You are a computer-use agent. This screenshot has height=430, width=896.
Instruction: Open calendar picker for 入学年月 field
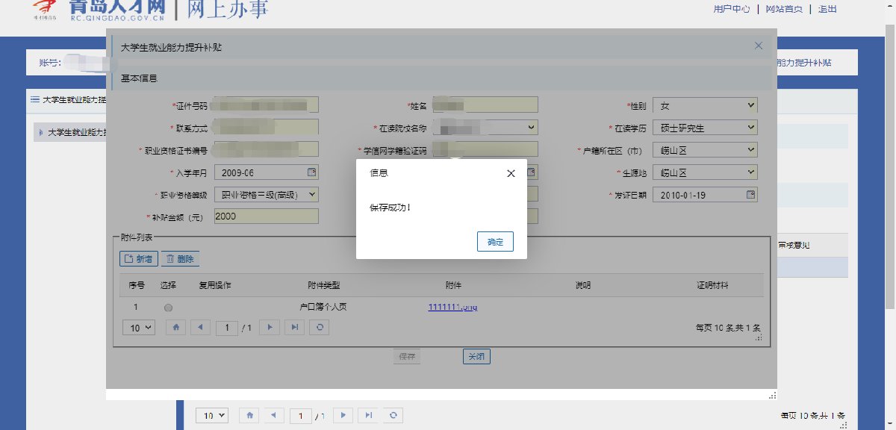click(x=311, y=172)
